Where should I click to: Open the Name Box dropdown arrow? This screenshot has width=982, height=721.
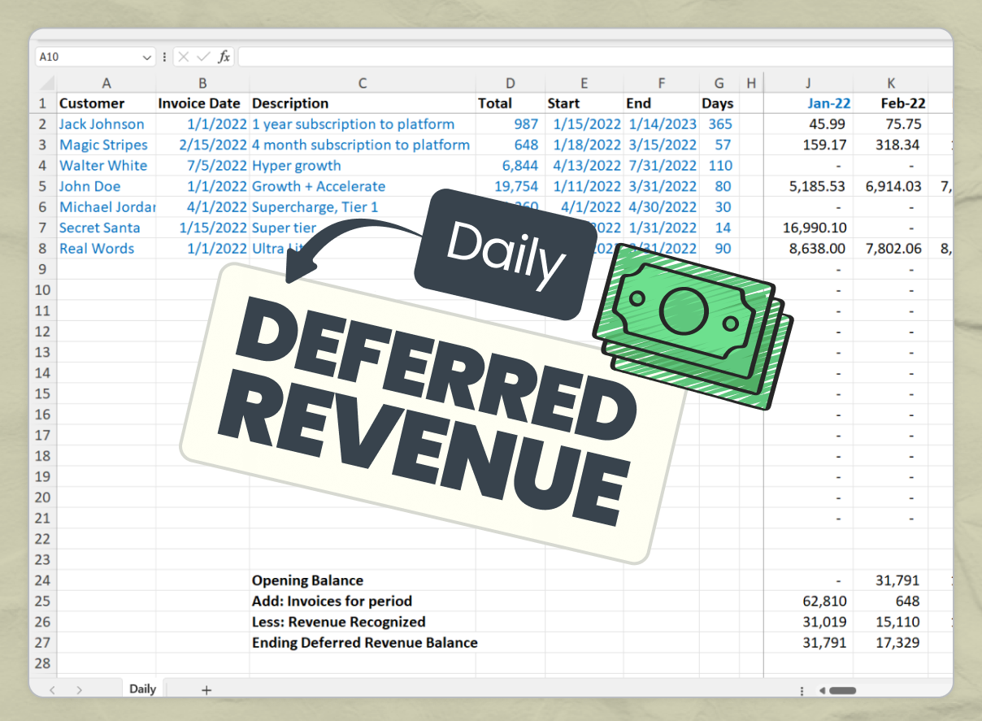pyautogui.click(x=146, y=57)
